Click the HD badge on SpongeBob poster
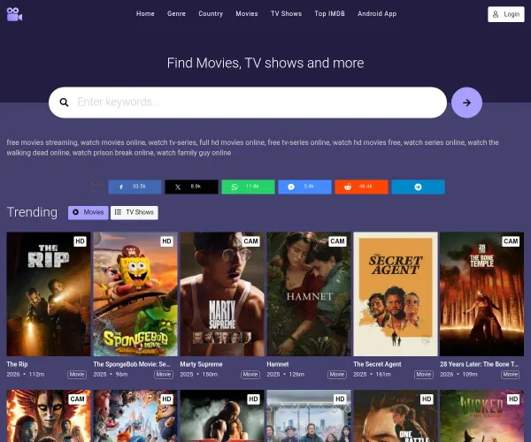Screen dimensions: 531x442 (166, 241)
